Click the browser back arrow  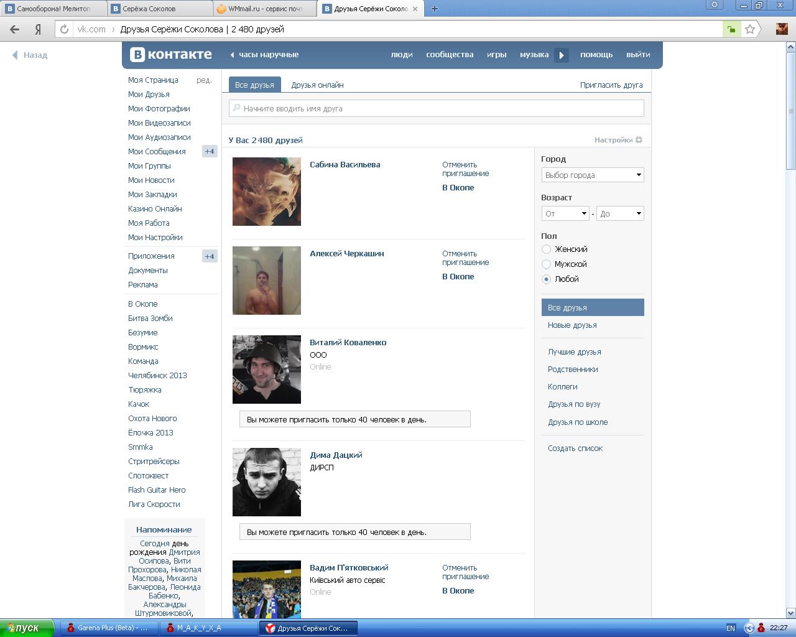pos(15,29)
